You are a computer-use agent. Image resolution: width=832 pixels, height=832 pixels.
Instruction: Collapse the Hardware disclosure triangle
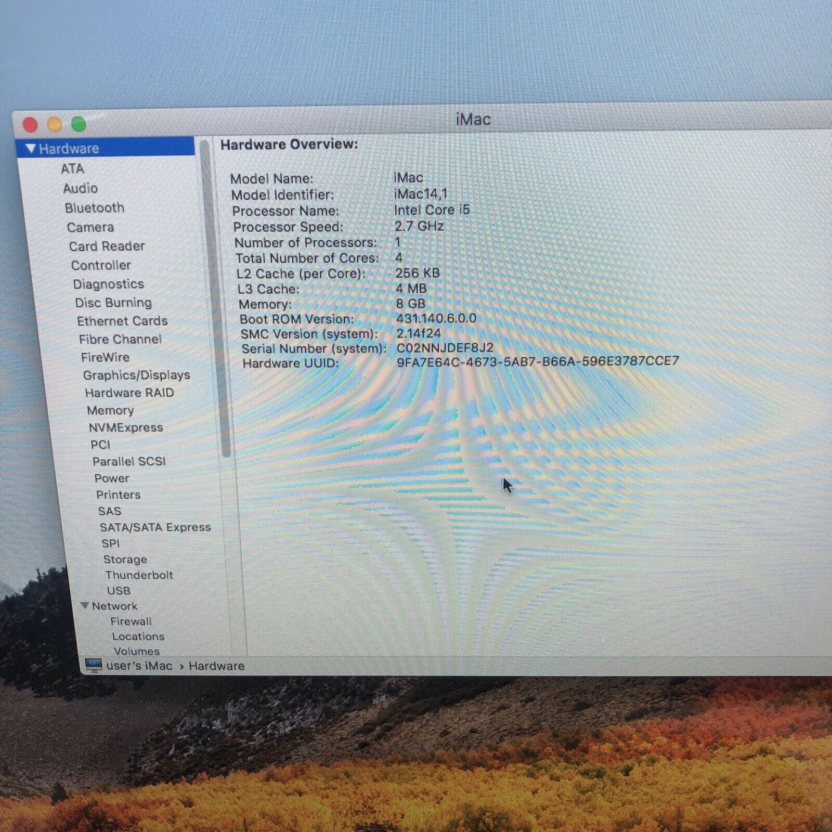(31, 149)
